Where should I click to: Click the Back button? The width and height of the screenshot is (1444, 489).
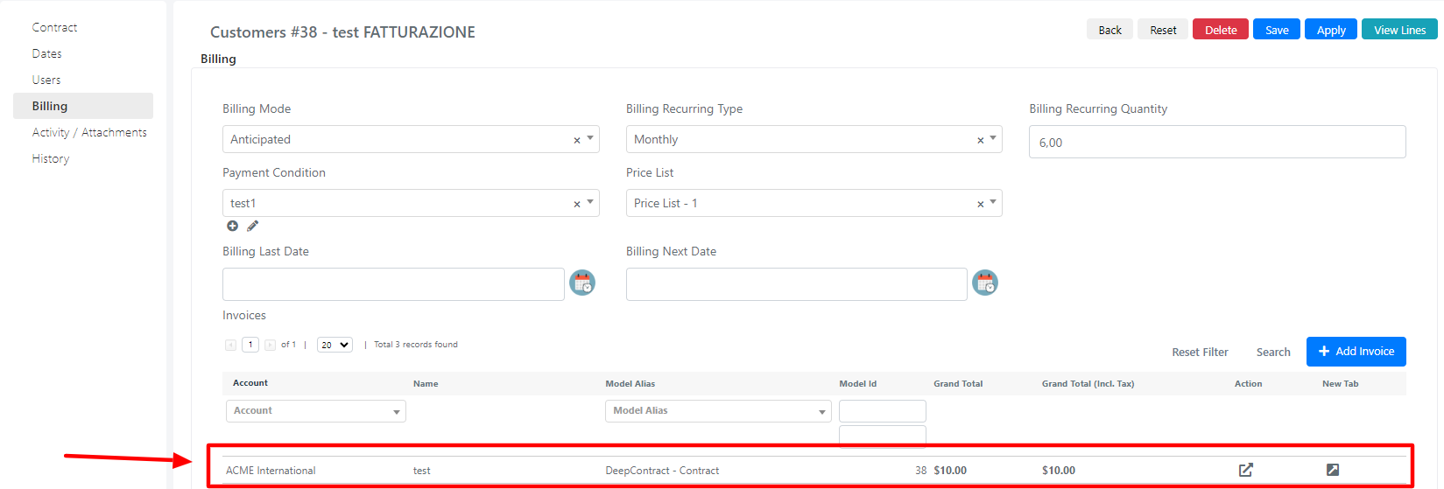[1110, 30]
